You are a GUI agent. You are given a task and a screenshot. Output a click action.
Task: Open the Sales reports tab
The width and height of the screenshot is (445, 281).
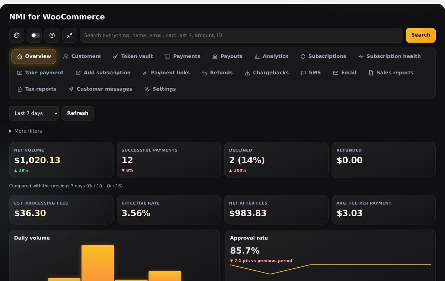click(391, 73)
